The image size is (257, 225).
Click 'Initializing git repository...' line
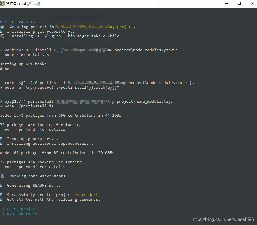tap(42, 32)
